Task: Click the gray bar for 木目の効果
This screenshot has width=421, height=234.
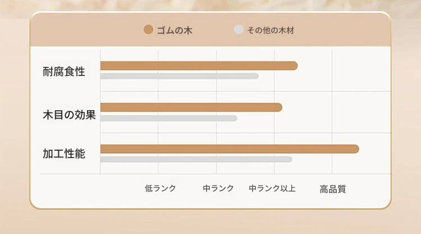Action: click(168, 118)
